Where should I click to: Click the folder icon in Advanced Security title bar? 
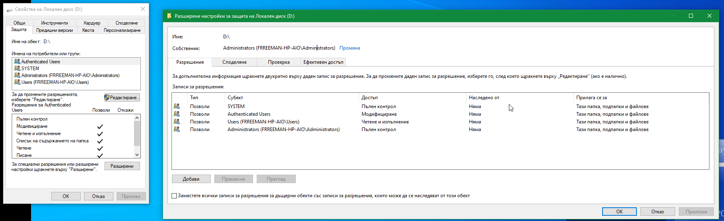point(169,16)
